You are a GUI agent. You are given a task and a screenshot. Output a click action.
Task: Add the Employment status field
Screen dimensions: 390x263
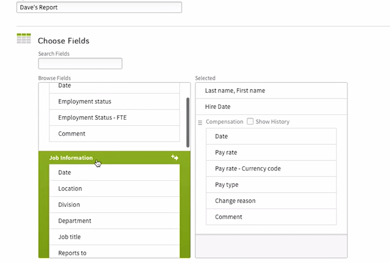point(114,101)
